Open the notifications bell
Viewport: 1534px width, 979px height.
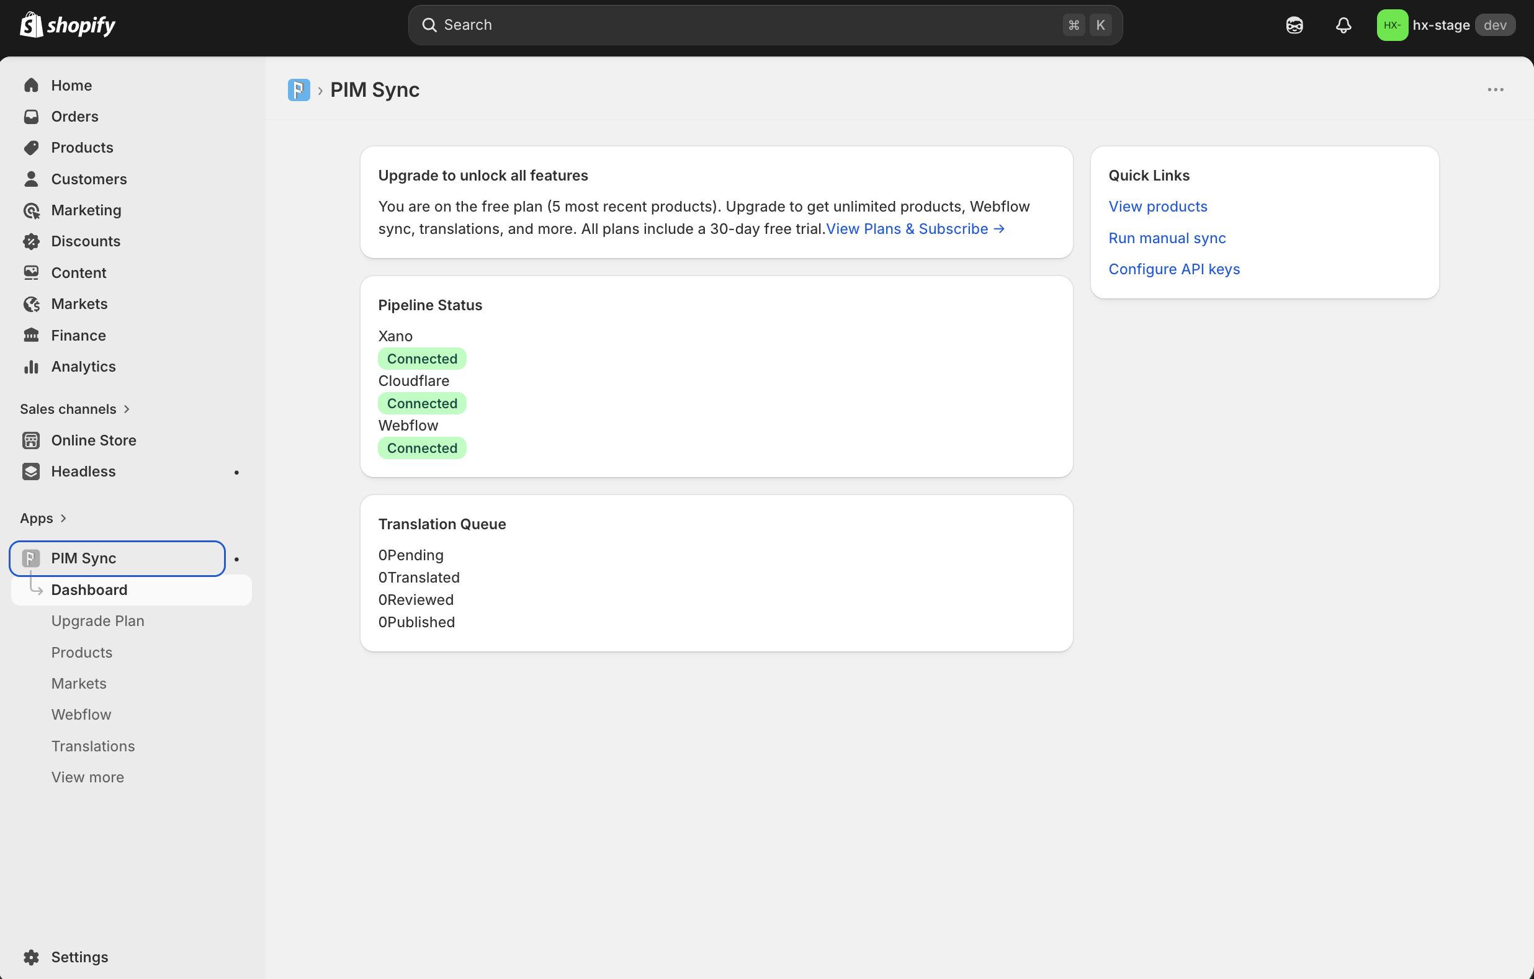(x=1343, y=25)
